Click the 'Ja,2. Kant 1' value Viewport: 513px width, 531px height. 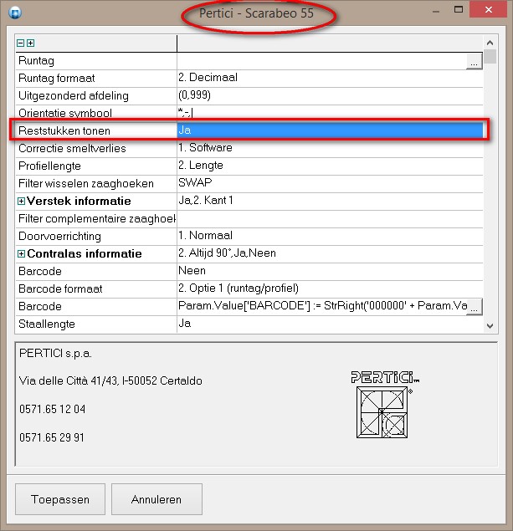206,200
